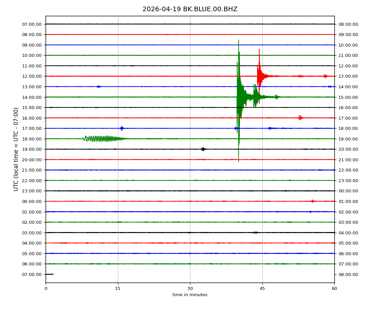
Task: Click the "time in minutes" x-axis label
Action: pos(190,295)
